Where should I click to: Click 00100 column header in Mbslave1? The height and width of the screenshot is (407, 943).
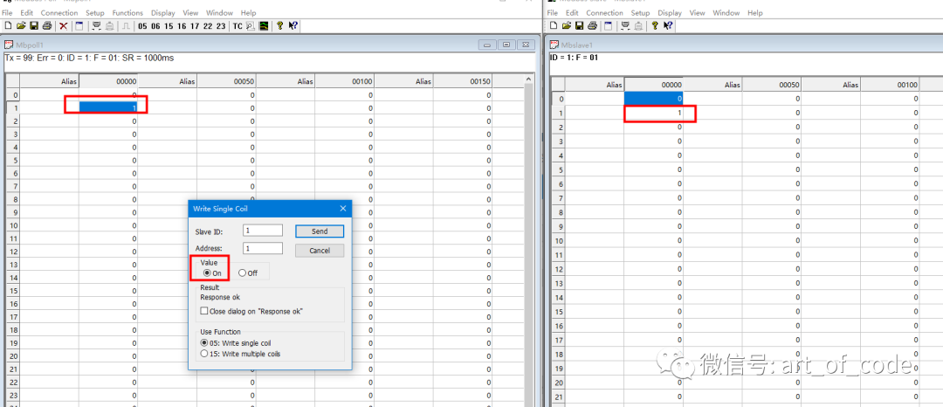pyautogui.click(x=889, y=85)
